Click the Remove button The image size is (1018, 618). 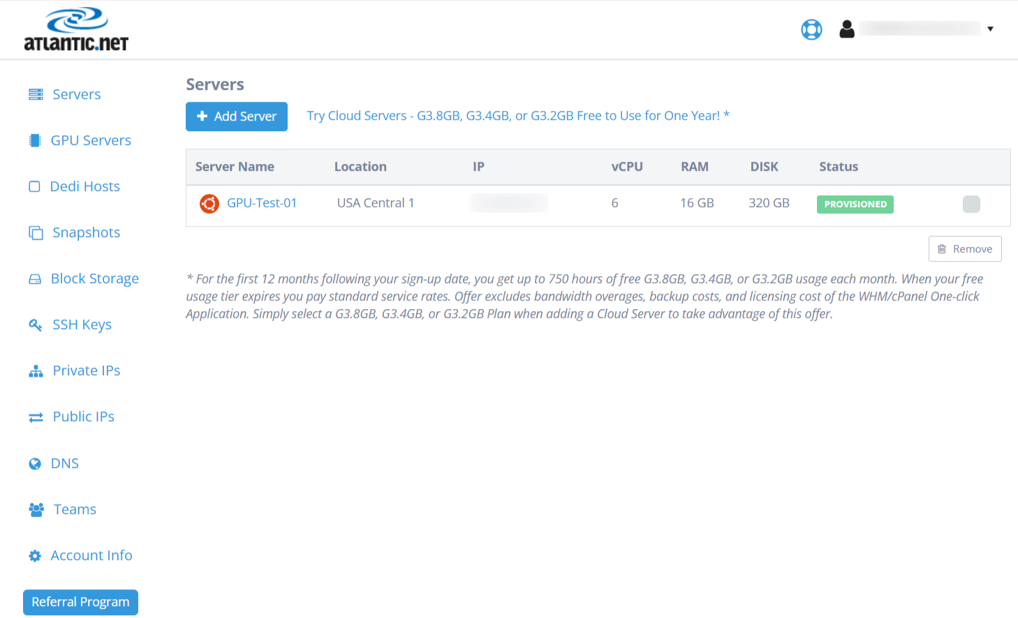pos(965,249)
